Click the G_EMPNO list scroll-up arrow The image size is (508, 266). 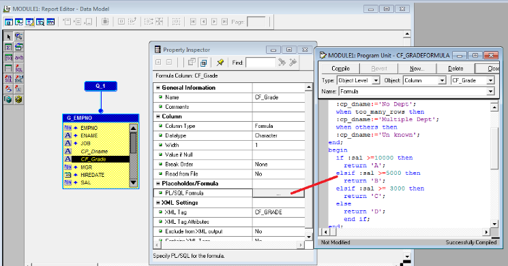[133, 128]
